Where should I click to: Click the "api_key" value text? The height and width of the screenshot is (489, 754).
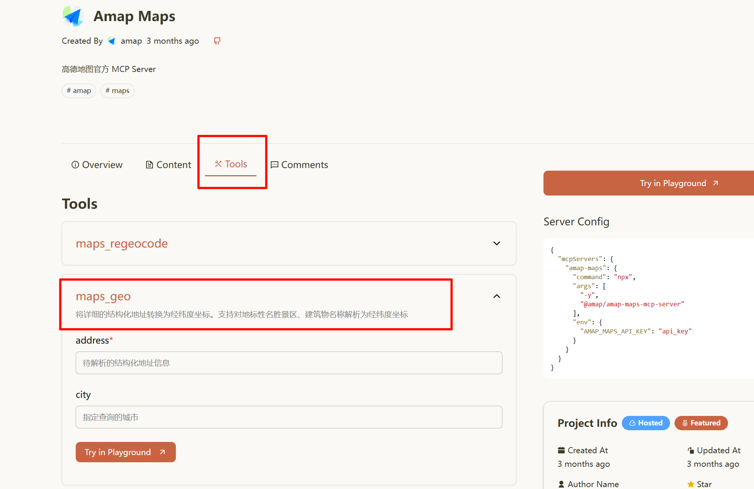coord(675,331)
